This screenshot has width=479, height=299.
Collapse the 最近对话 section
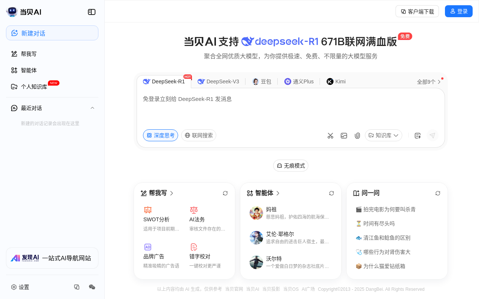tap(92, 108)
